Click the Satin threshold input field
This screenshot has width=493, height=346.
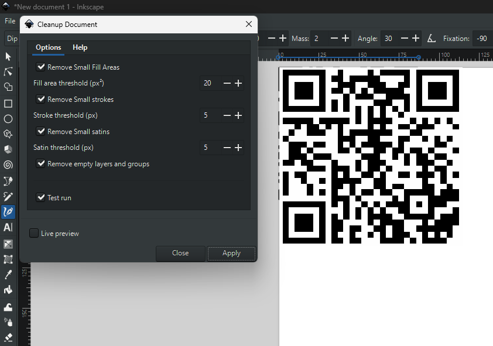pos(211,148)
